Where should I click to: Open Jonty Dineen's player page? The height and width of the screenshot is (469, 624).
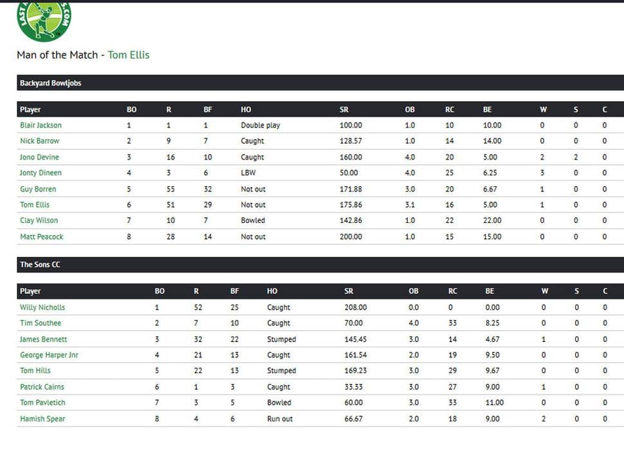pos(41,173)
